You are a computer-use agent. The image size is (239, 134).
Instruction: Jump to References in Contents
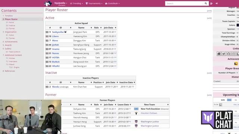pyautogui.click(x=10, y=71)
